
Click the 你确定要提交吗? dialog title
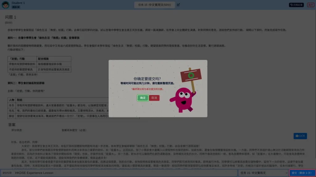click(x=147, y=79)
